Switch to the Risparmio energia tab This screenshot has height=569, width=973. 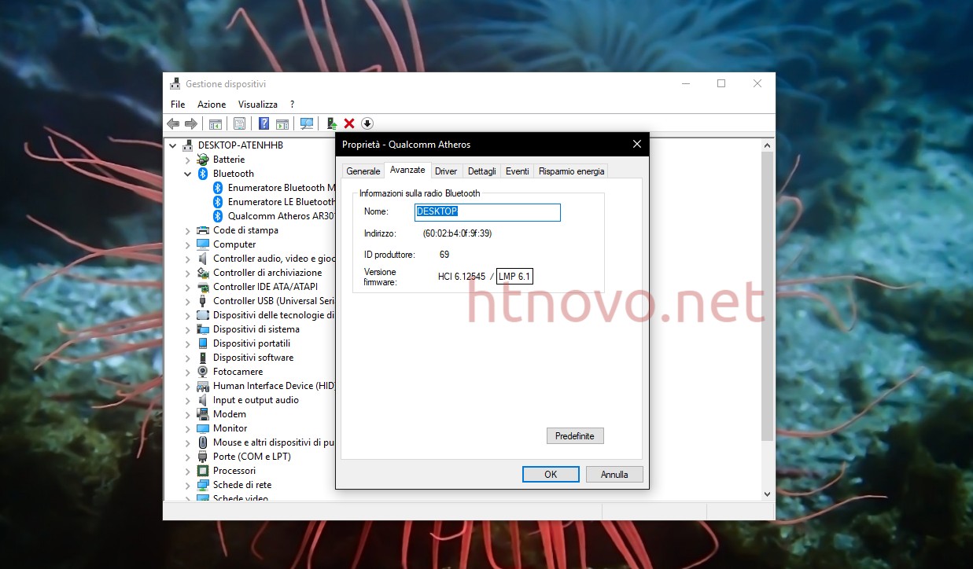click(570, 171)
